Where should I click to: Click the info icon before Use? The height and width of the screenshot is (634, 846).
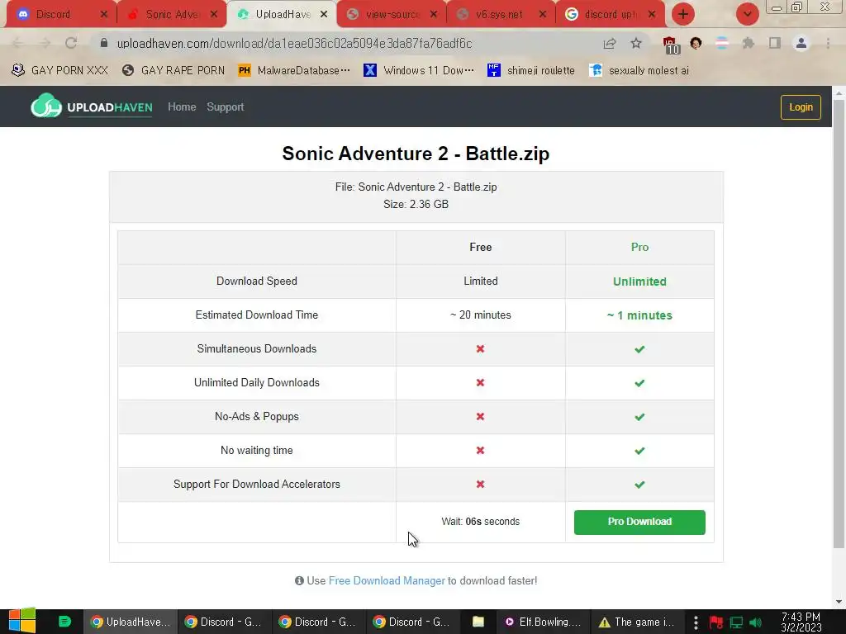point(299,580)
